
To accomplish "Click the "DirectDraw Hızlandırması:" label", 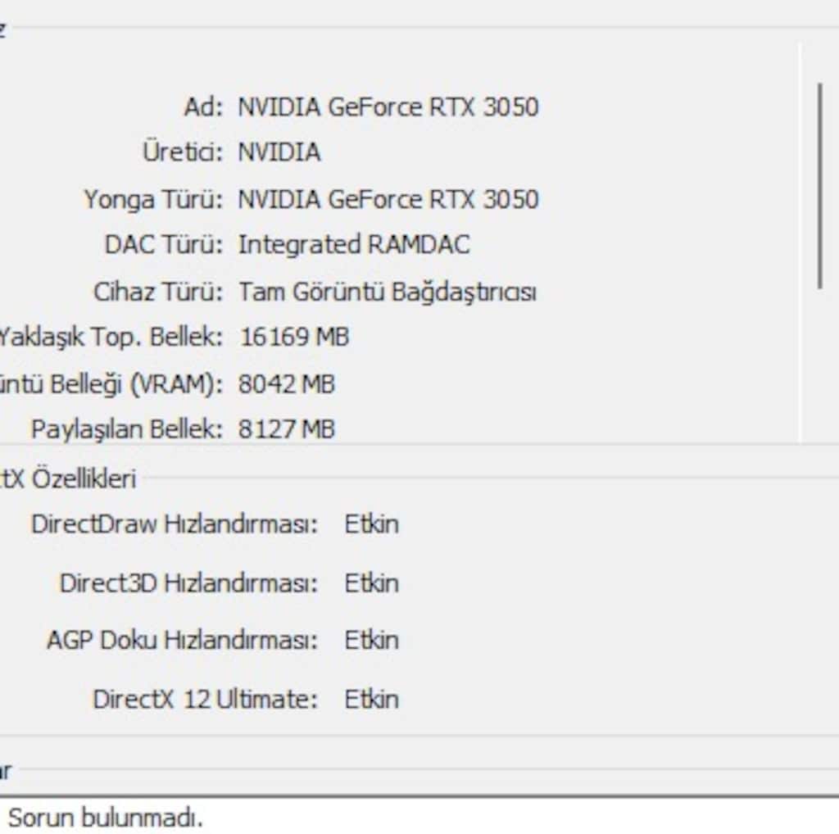I will pos(175,524).
